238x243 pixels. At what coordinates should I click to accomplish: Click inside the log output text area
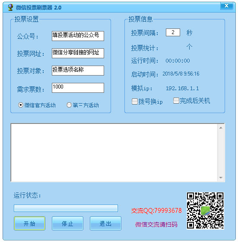(114, 152)
